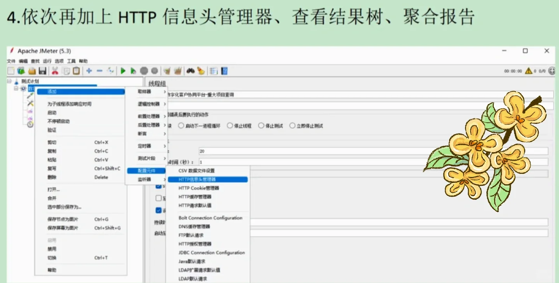Click the New test plan toolbar icon
This screenshot has width=559, height=283.
click(x=11, y=71)
